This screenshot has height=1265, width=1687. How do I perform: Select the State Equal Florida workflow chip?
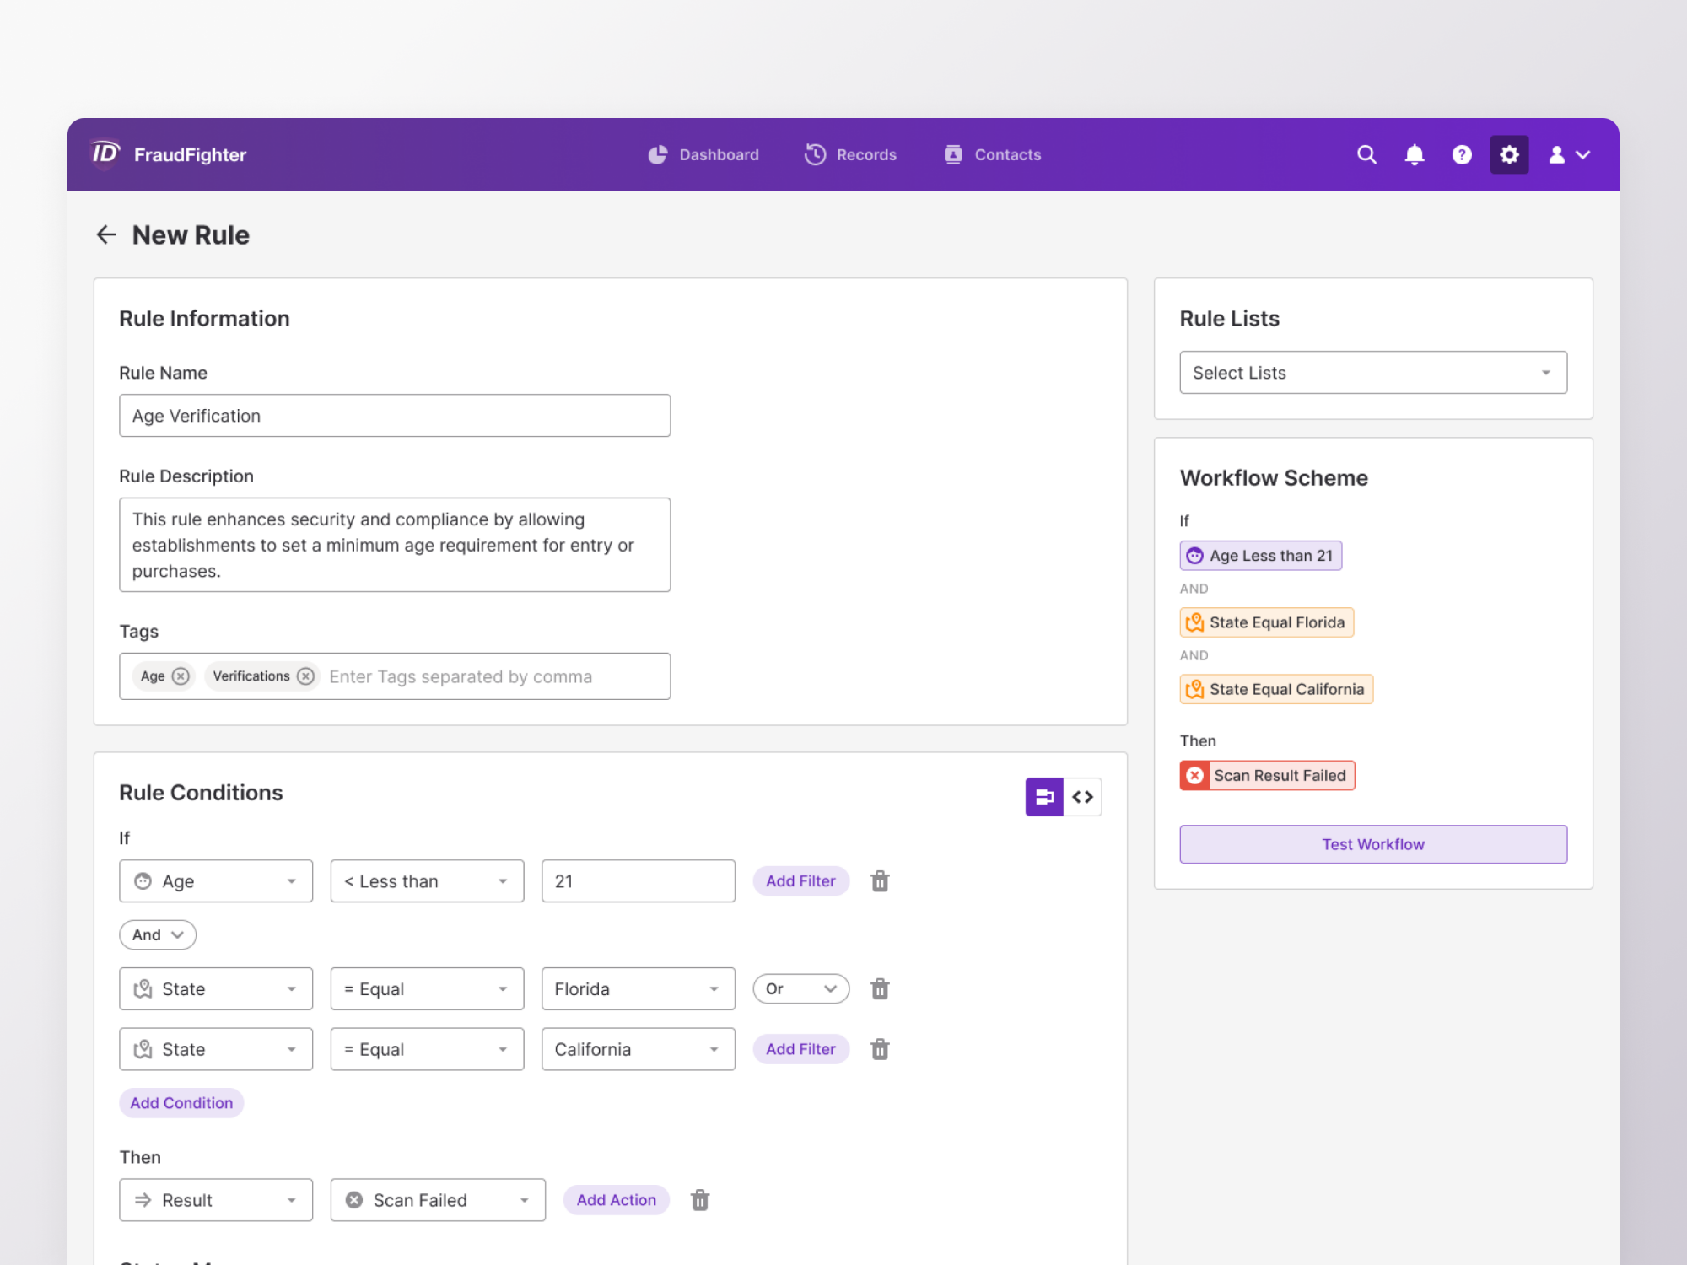tap(1266, 622)
